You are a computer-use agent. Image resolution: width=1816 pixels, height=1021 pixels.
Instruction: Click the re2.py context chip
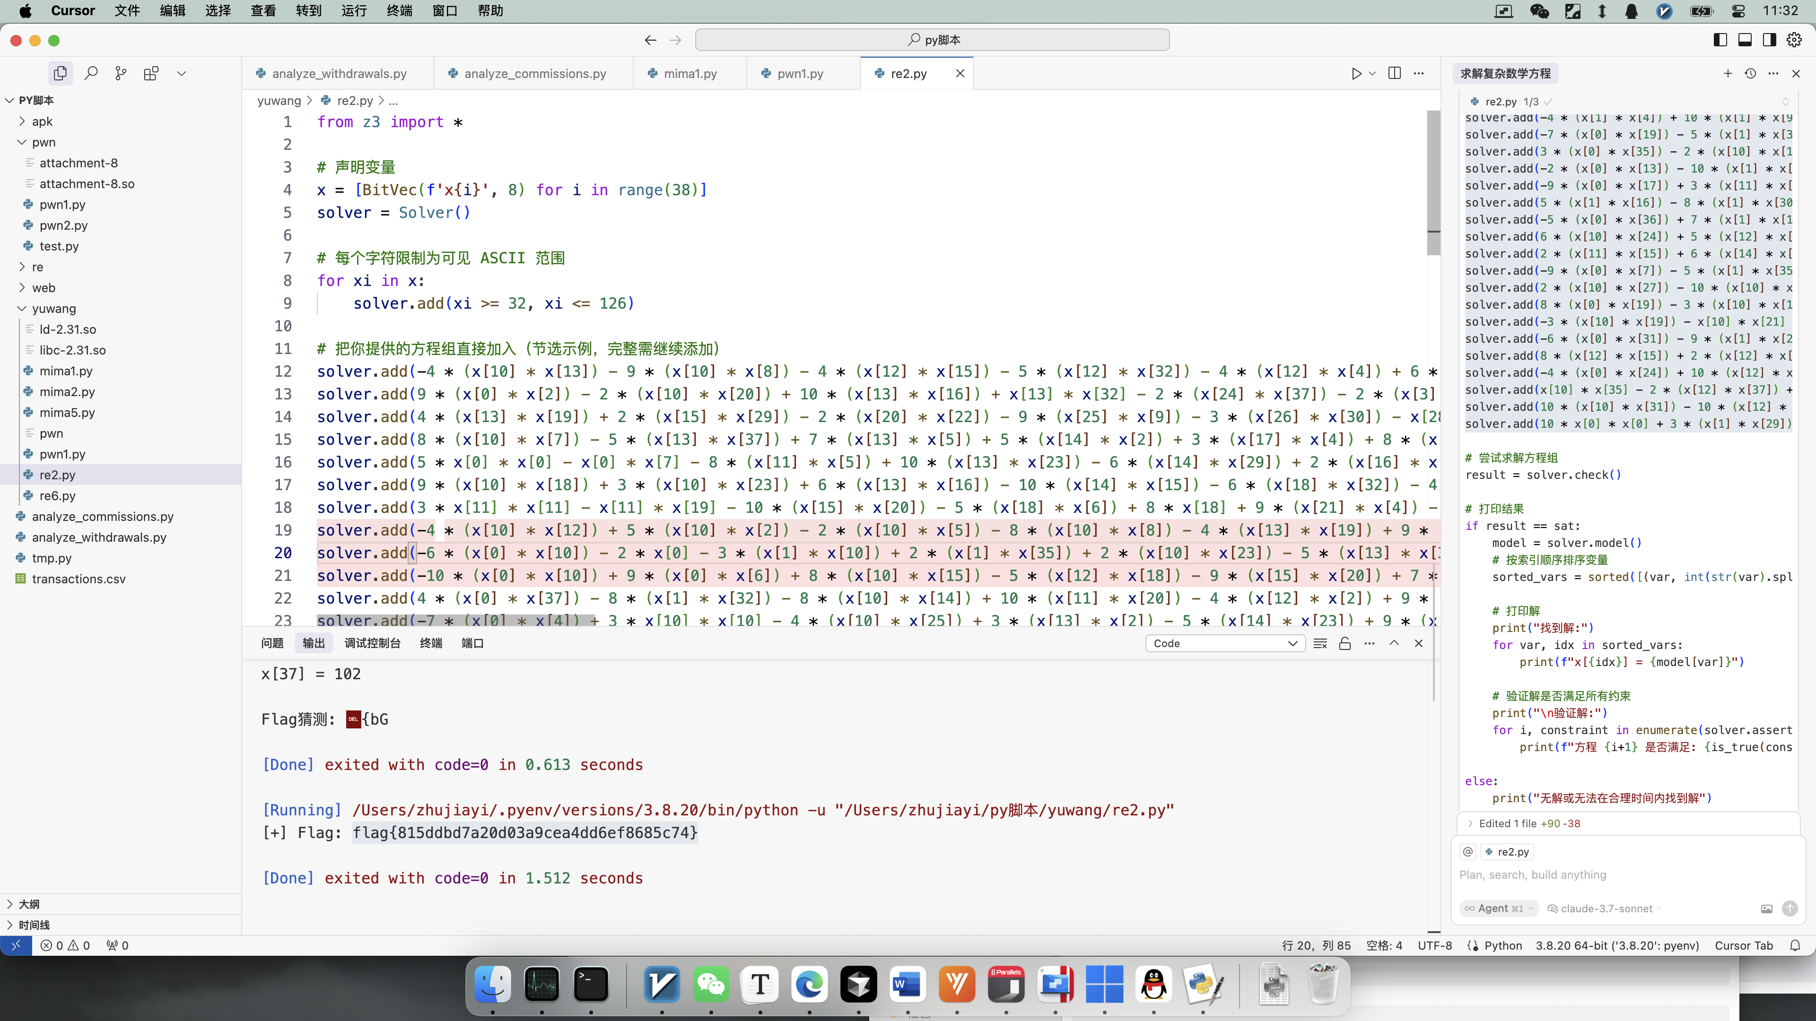click(x=1507, y=852)
